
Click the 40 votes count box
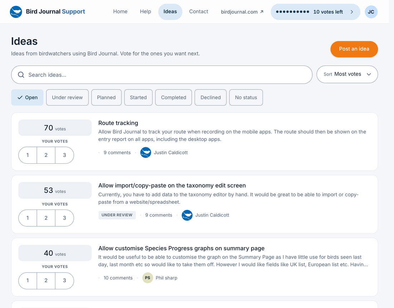[55, 253]
